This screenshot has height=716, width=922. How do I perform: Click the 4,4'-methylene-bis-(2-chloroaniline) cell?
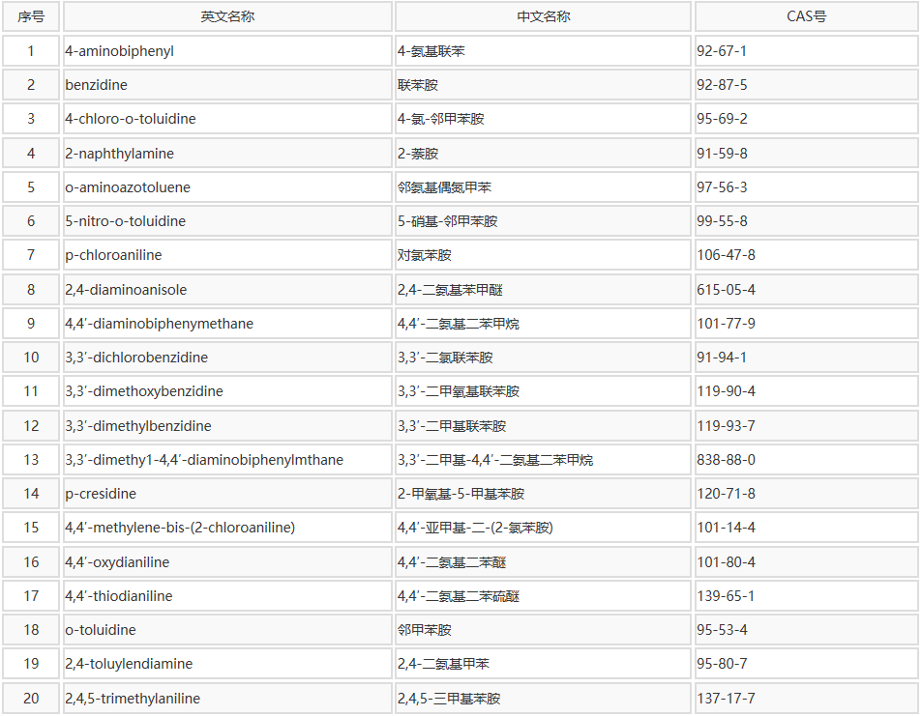click(180, 528)
